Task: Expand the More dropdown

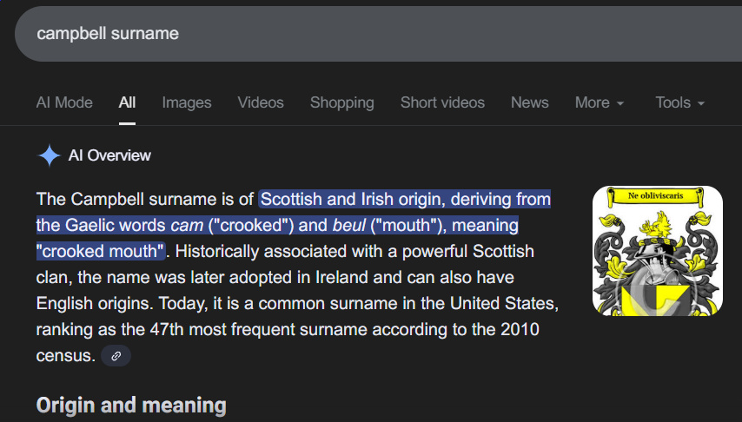Action: [x=600, y=102]
